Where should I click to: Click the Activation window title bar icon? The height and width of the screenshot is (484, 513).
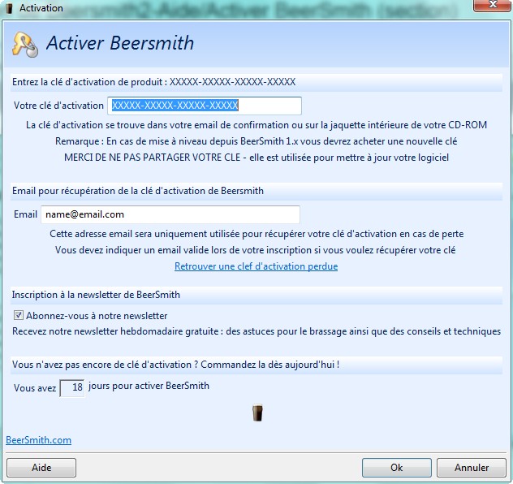point(8,8)
